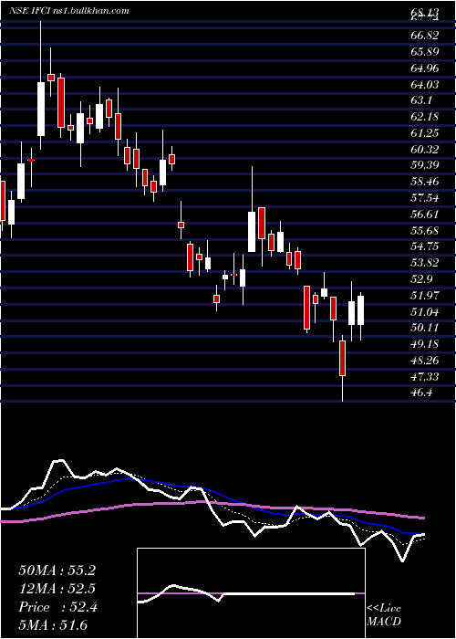Image resolution: width=456 pixels, height=639 pixels.
Task: Click the 65.89 price axis label
Action: pos(425,52)
